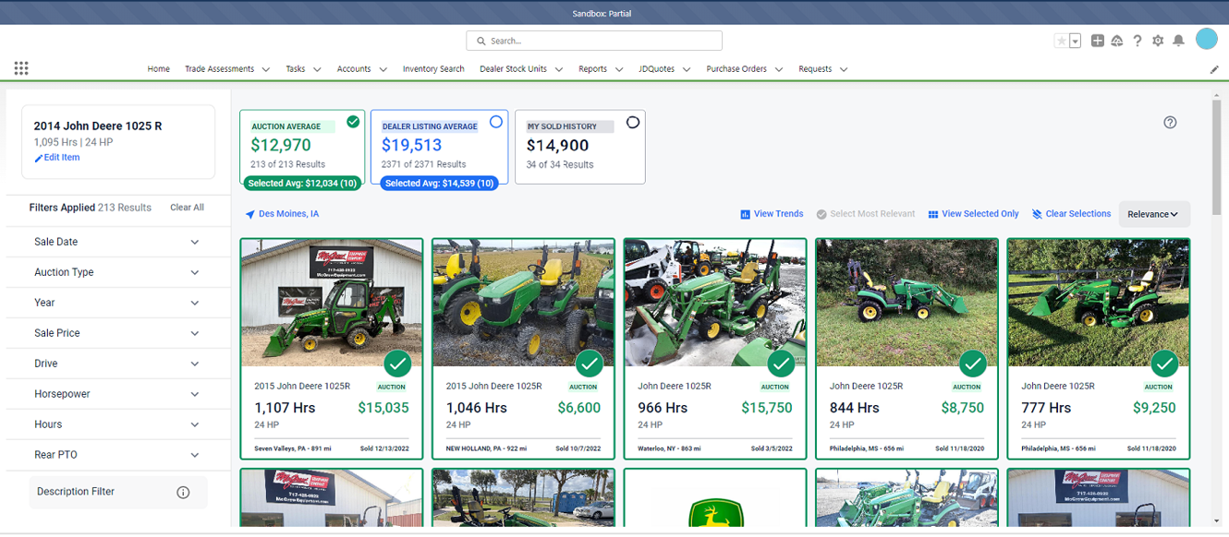Image resolution: width=1229 pixels, height=537 pixels.
Task: Expand the Auction Type filter
Action: point(117,272)
